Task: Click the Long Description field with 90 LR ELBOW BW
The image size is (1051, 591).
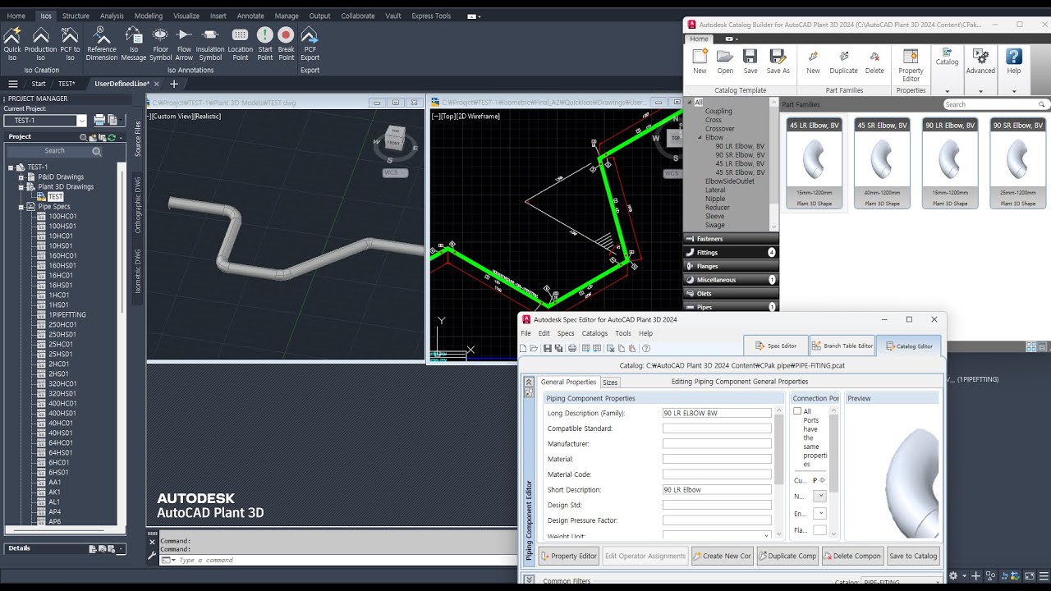Action: (717, 413)
